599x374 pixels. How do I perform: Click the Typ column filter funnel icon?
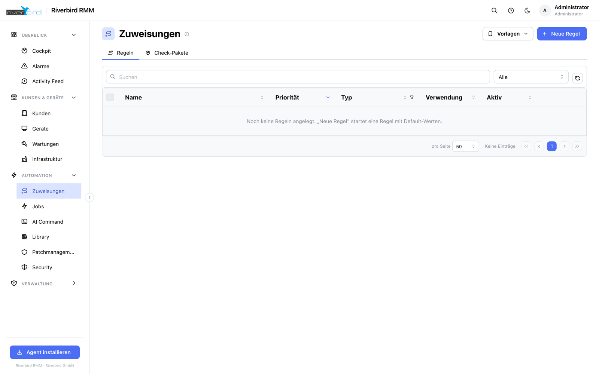tap(411, 97)
